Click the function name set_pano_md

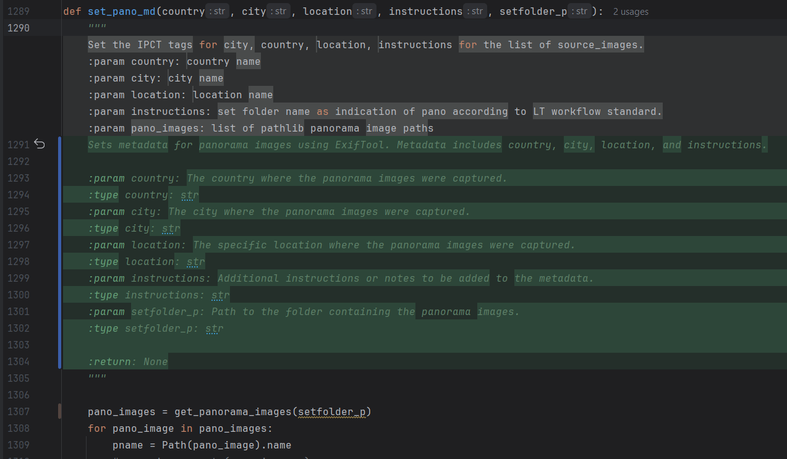pos(122,12)
